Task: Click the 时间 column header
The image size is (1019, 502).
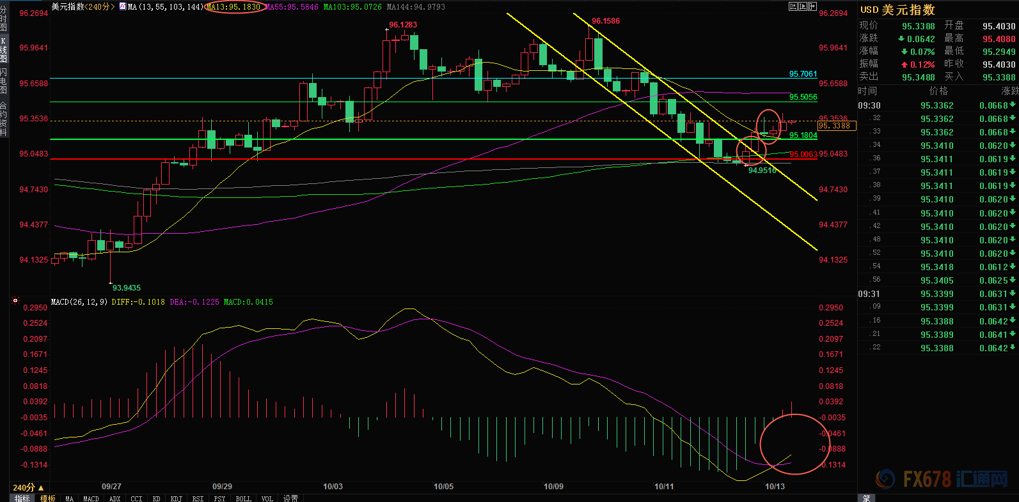Action: (x=868, y=91)
